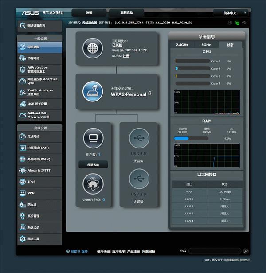Open the network tools icon

pos(23,239)
